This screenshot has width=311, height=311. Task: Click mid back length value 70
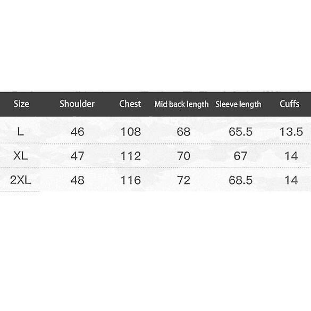click(x=183, y=156)
